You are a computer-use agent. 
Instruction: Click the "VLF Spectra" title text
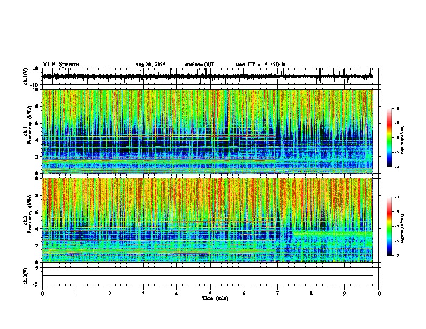[61, 64]
